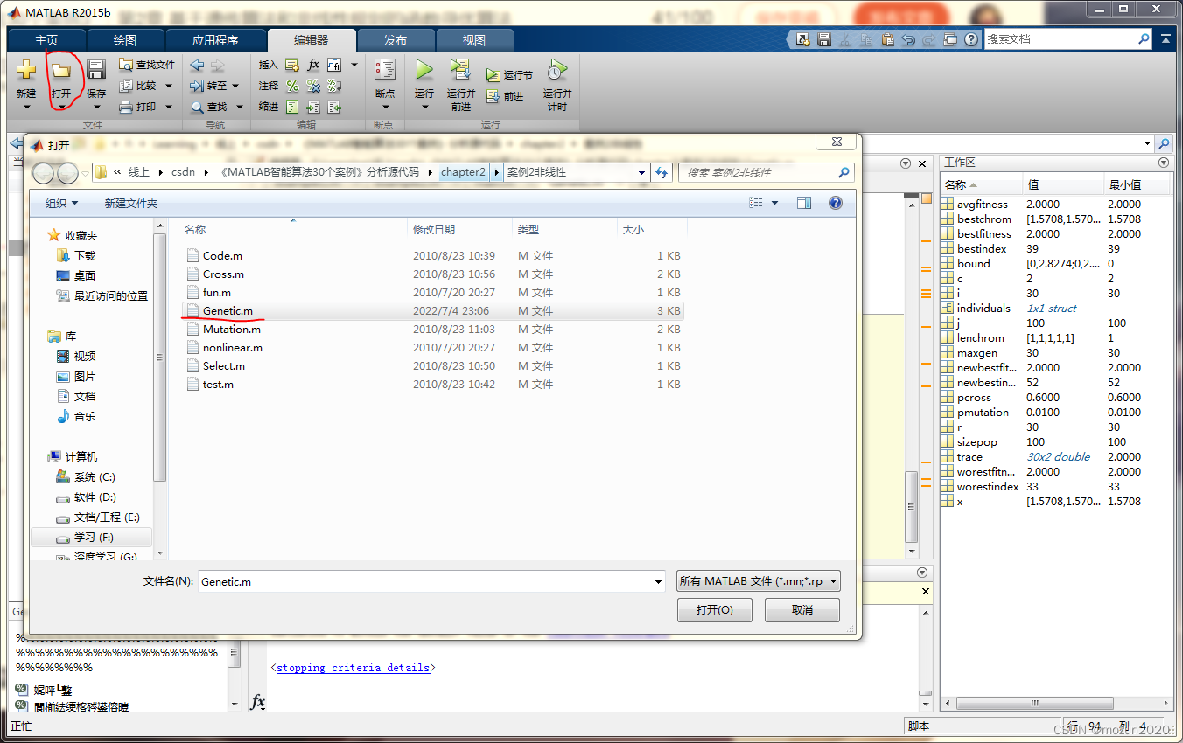Expand the 比较 dropdown arrow
This screenshot has height=743, width=1183.
point(168,86)
